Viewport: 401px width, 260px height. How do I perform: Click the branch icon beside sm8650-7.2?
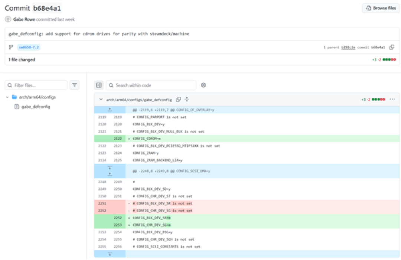tap(11, 47)
